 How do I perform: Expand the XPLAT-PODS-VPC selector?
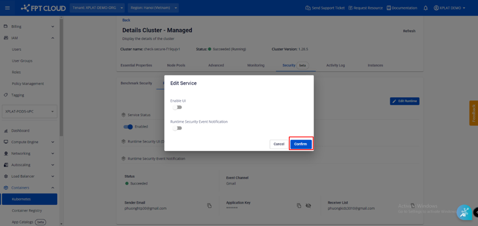(30, 112)
